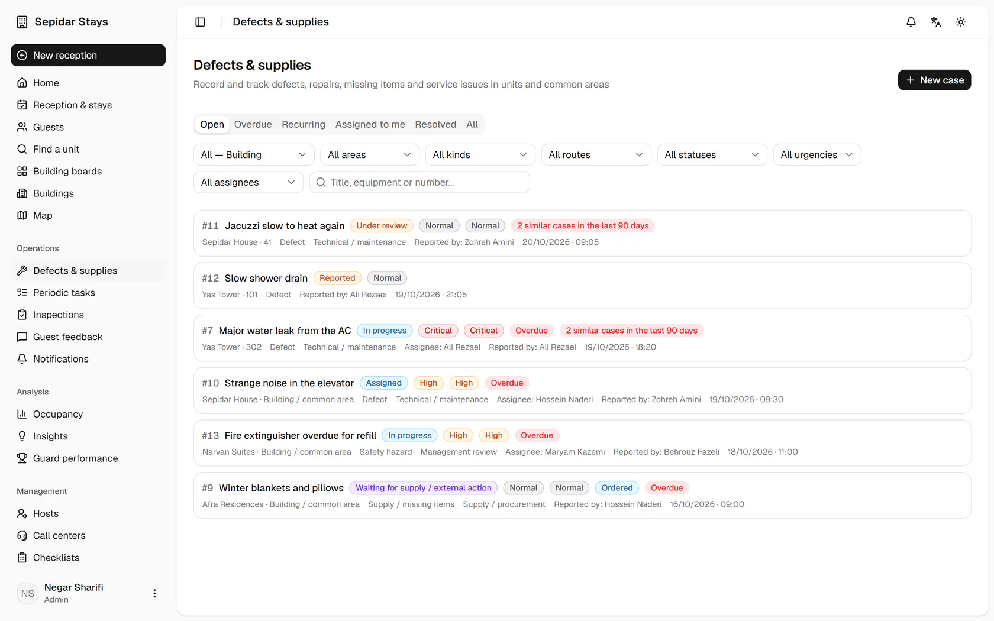Open the Map sidebar icon
This screenshot has height=621, width=994.
(x=22, y=215)
